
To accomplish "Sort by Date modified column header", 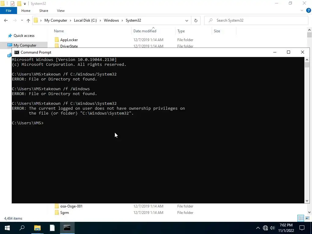I will (145, 31).
